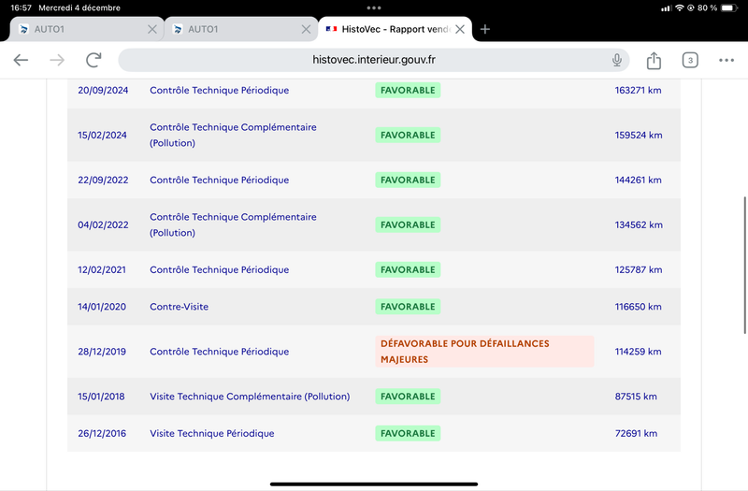Click date 15/01/2018
This screenshot has height=491, width=748.
point(101,397)
